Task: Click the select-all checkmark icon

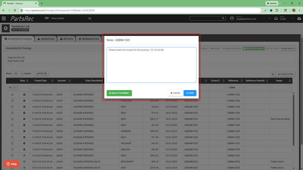Action: coord(10,87)
